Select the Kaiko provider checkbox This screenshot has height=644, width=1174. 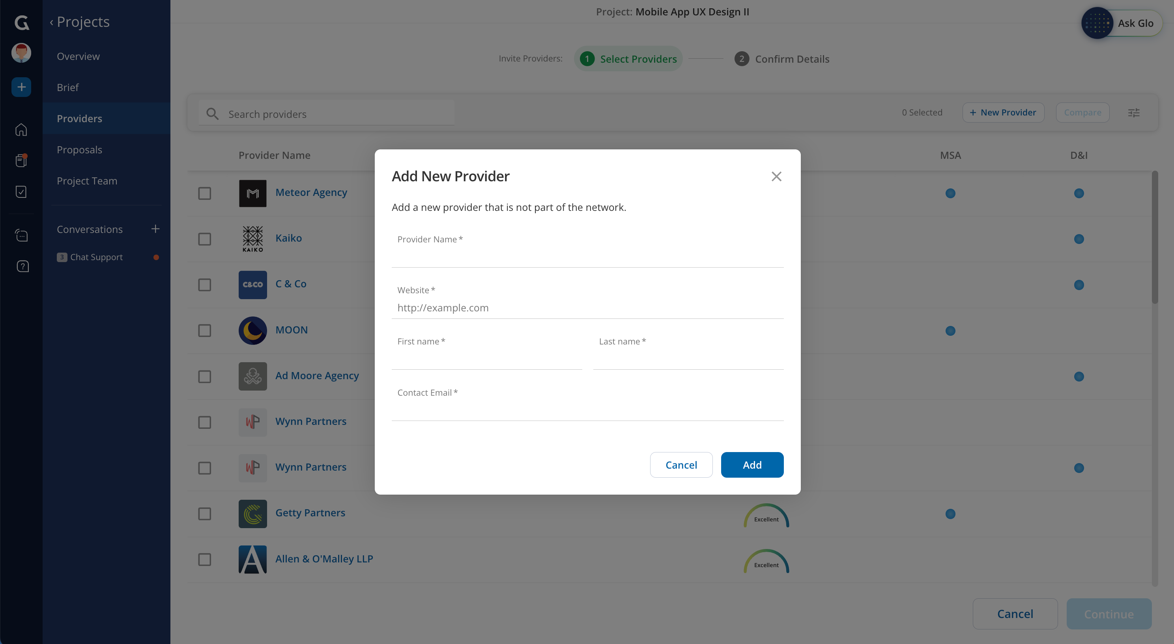[x=205, y=239]
